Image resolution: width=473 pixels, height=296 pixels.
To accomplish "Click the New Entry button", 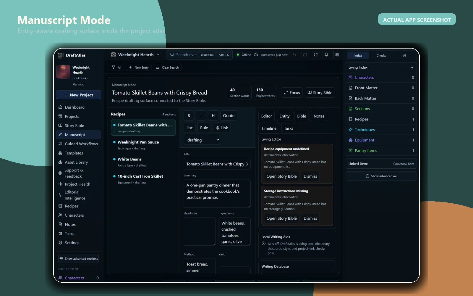I will tap(139, 67).
